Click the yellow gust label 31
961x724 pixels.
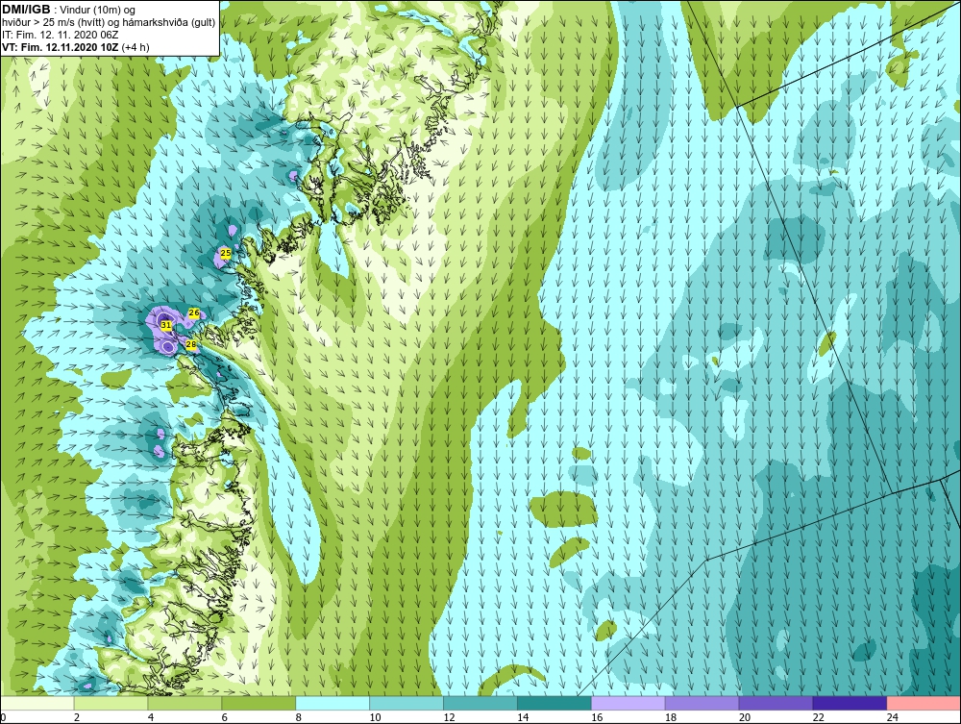(x=165, y=324)
